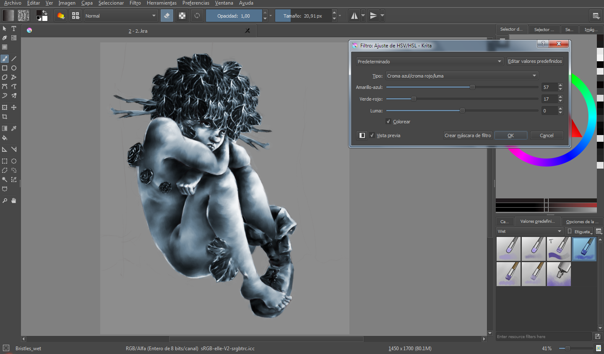604x354 pixels.
Task: Click the horizontal mirror tool icon
Action: 354,16
